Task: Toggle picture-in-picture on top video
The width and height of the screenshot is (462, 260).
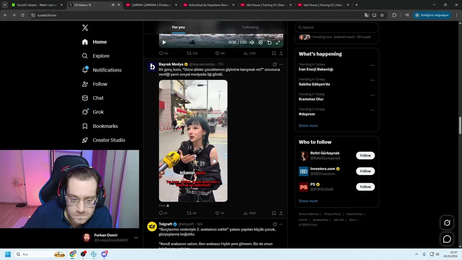Action: pos(269,42)
